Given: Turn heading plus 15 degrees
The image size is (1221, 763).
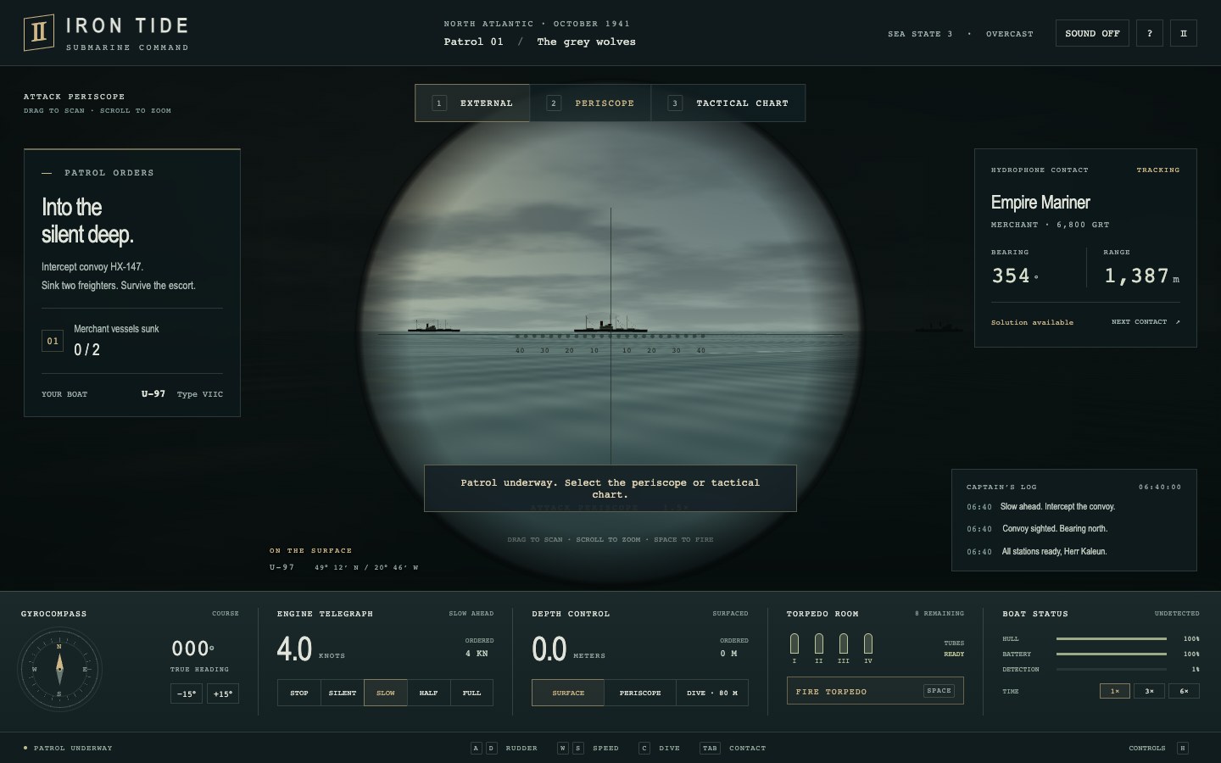Looking at the screenshot, I should pos(222,693).
